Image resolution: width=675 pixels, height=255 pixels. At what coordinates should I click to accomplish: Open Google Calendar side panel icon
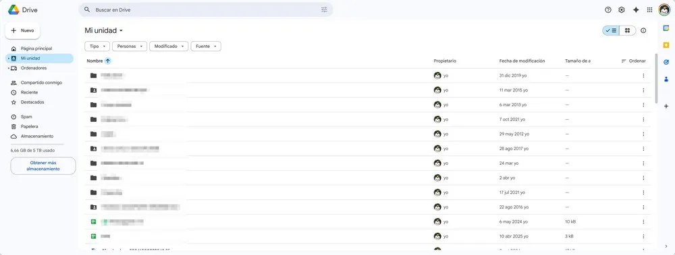click(x=666, y=28)
